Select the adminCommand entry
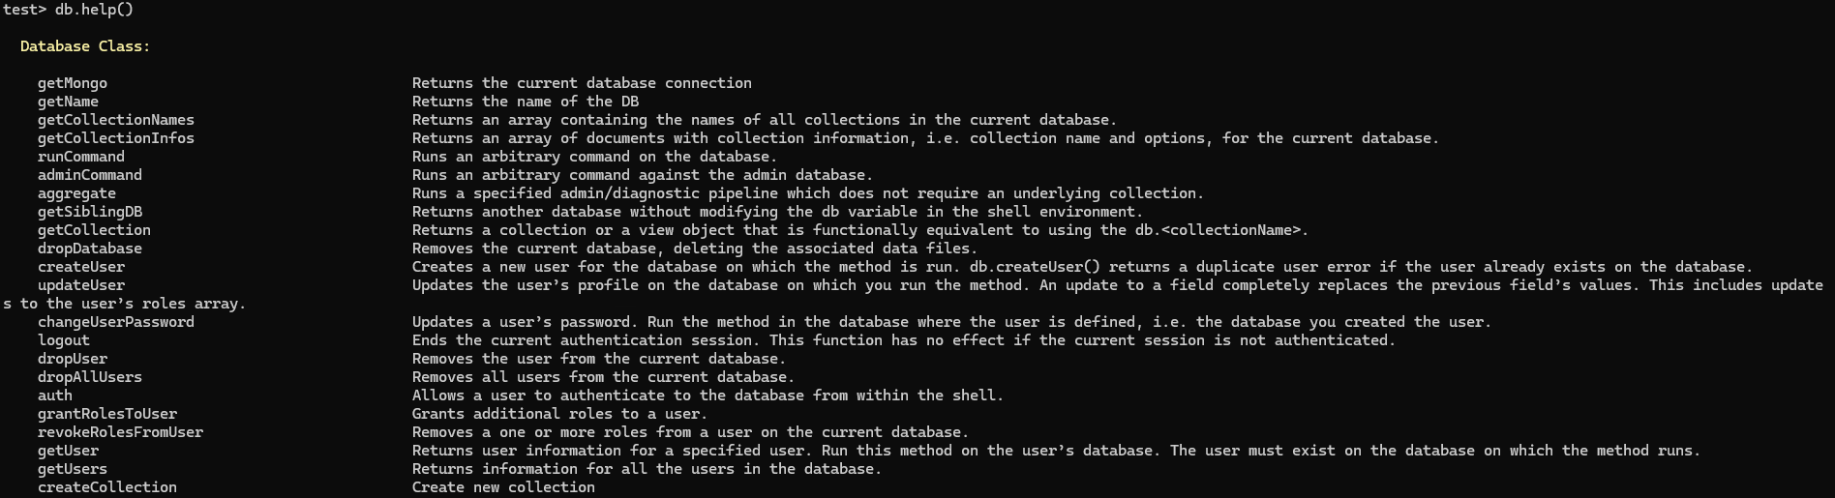The image size is (1835, 498). 90,175
